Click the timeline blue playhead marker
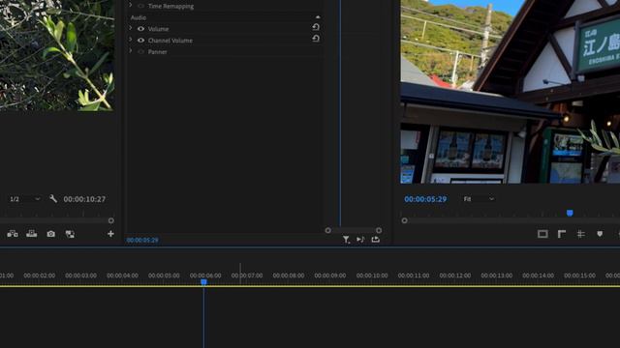Screen dimensions: 620x348 [203, 282]
